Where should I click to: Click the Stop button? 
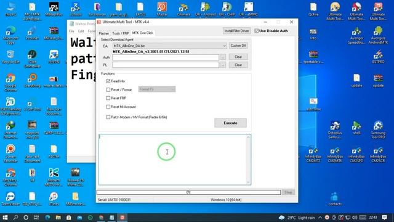tap(288, 192)
